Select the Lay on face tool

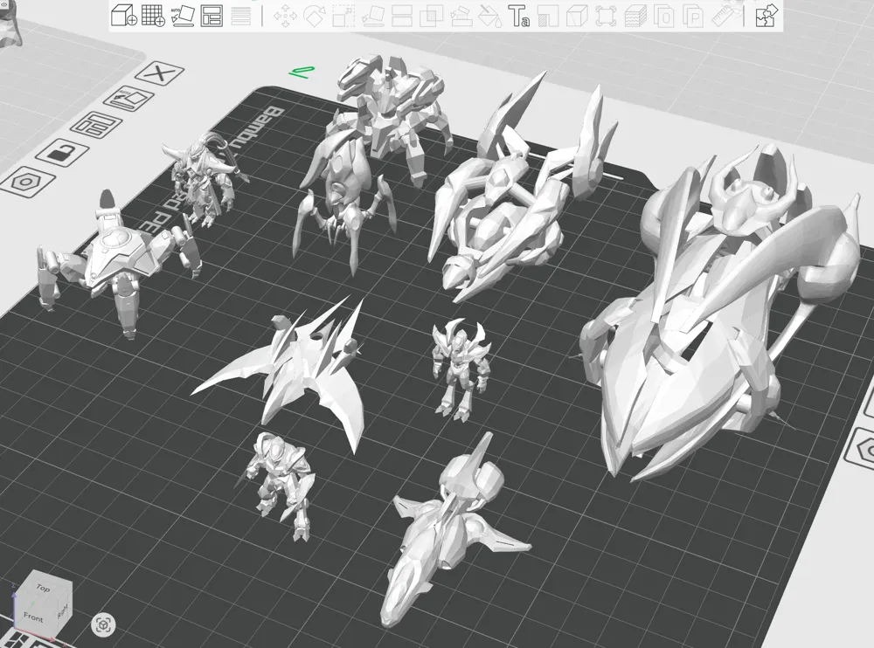coord(373,17)
